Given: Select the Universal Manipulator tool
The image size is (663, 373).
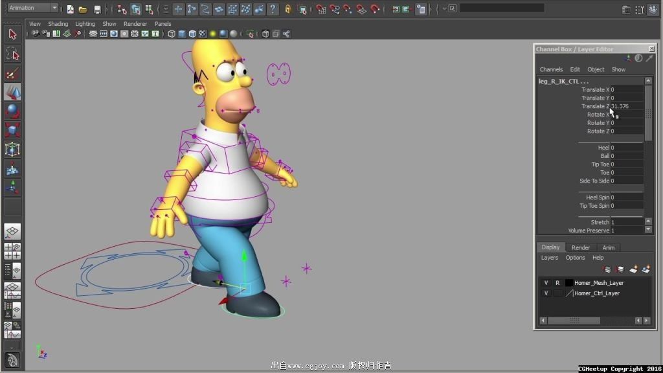Looking at the screenshot, I should [12, 149].
